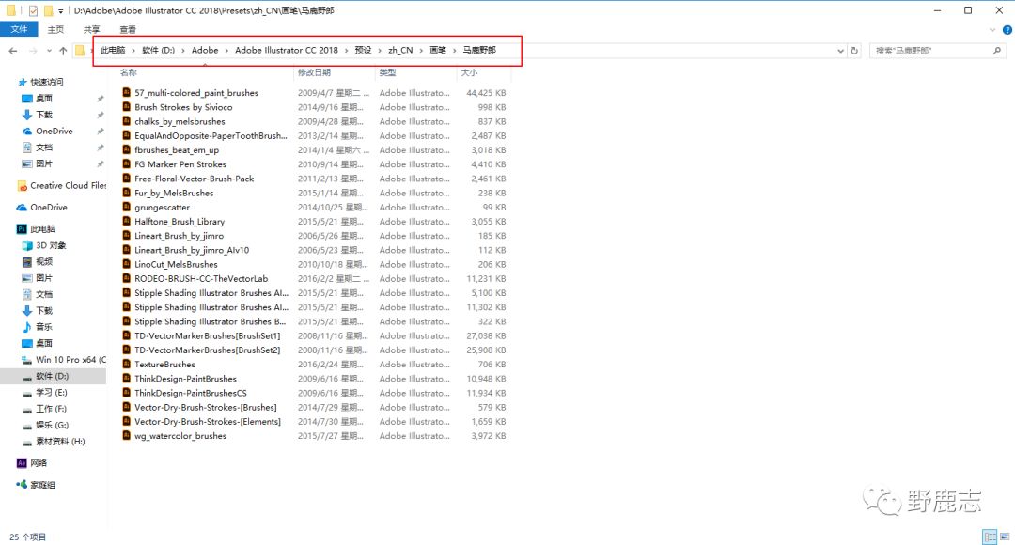Select TextureBrushes file icon
Screen dimensions: 1015x545
click(126, 364)
